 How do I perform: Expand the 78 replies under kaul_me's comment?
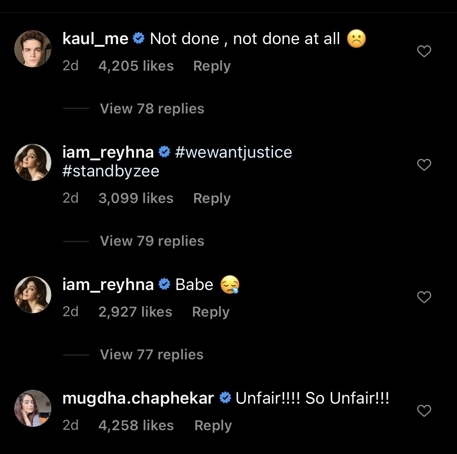coord(152,109)
